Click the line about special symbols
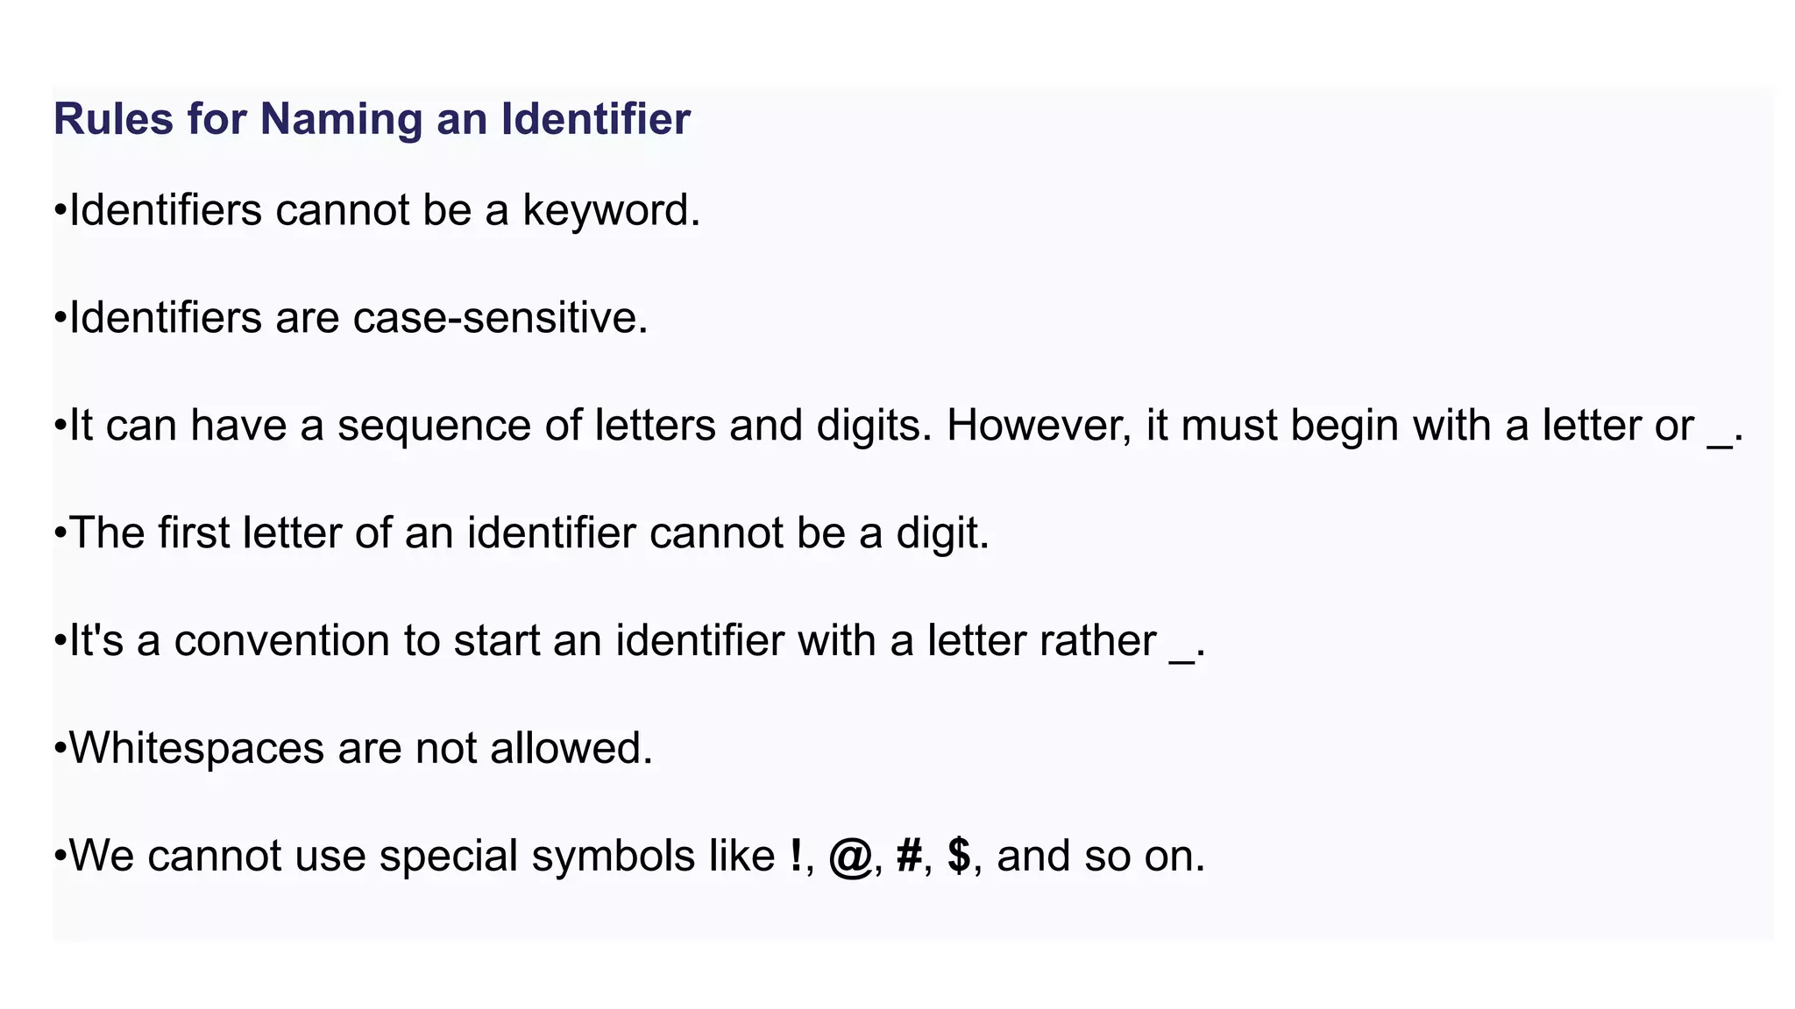This screenshot has width=1795, height=1009. 629,857
